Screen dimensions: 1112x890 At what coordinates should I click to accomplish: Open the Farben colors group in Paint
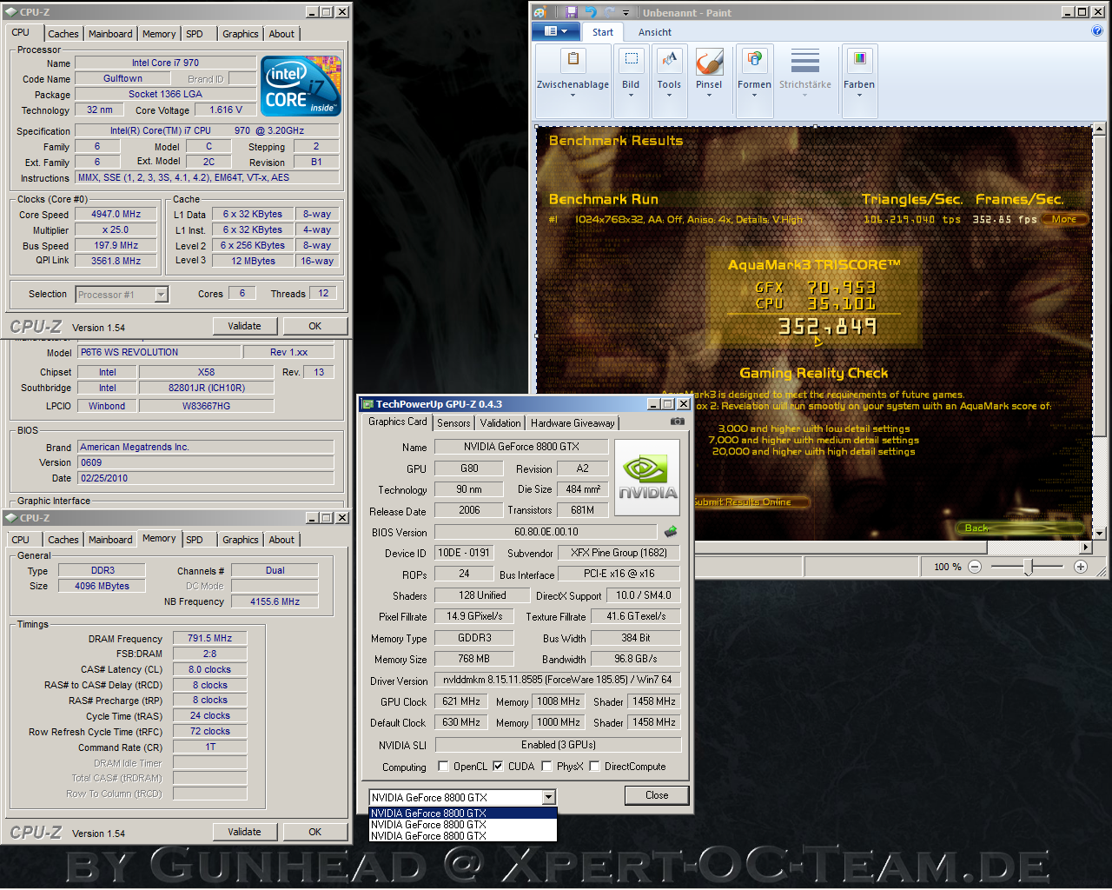coord(859,81)
